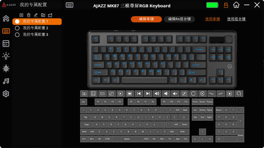The width and height of the screenshot is (264, 148).
Task: Pick the next track media key
Action: click(x=148, y=94)
